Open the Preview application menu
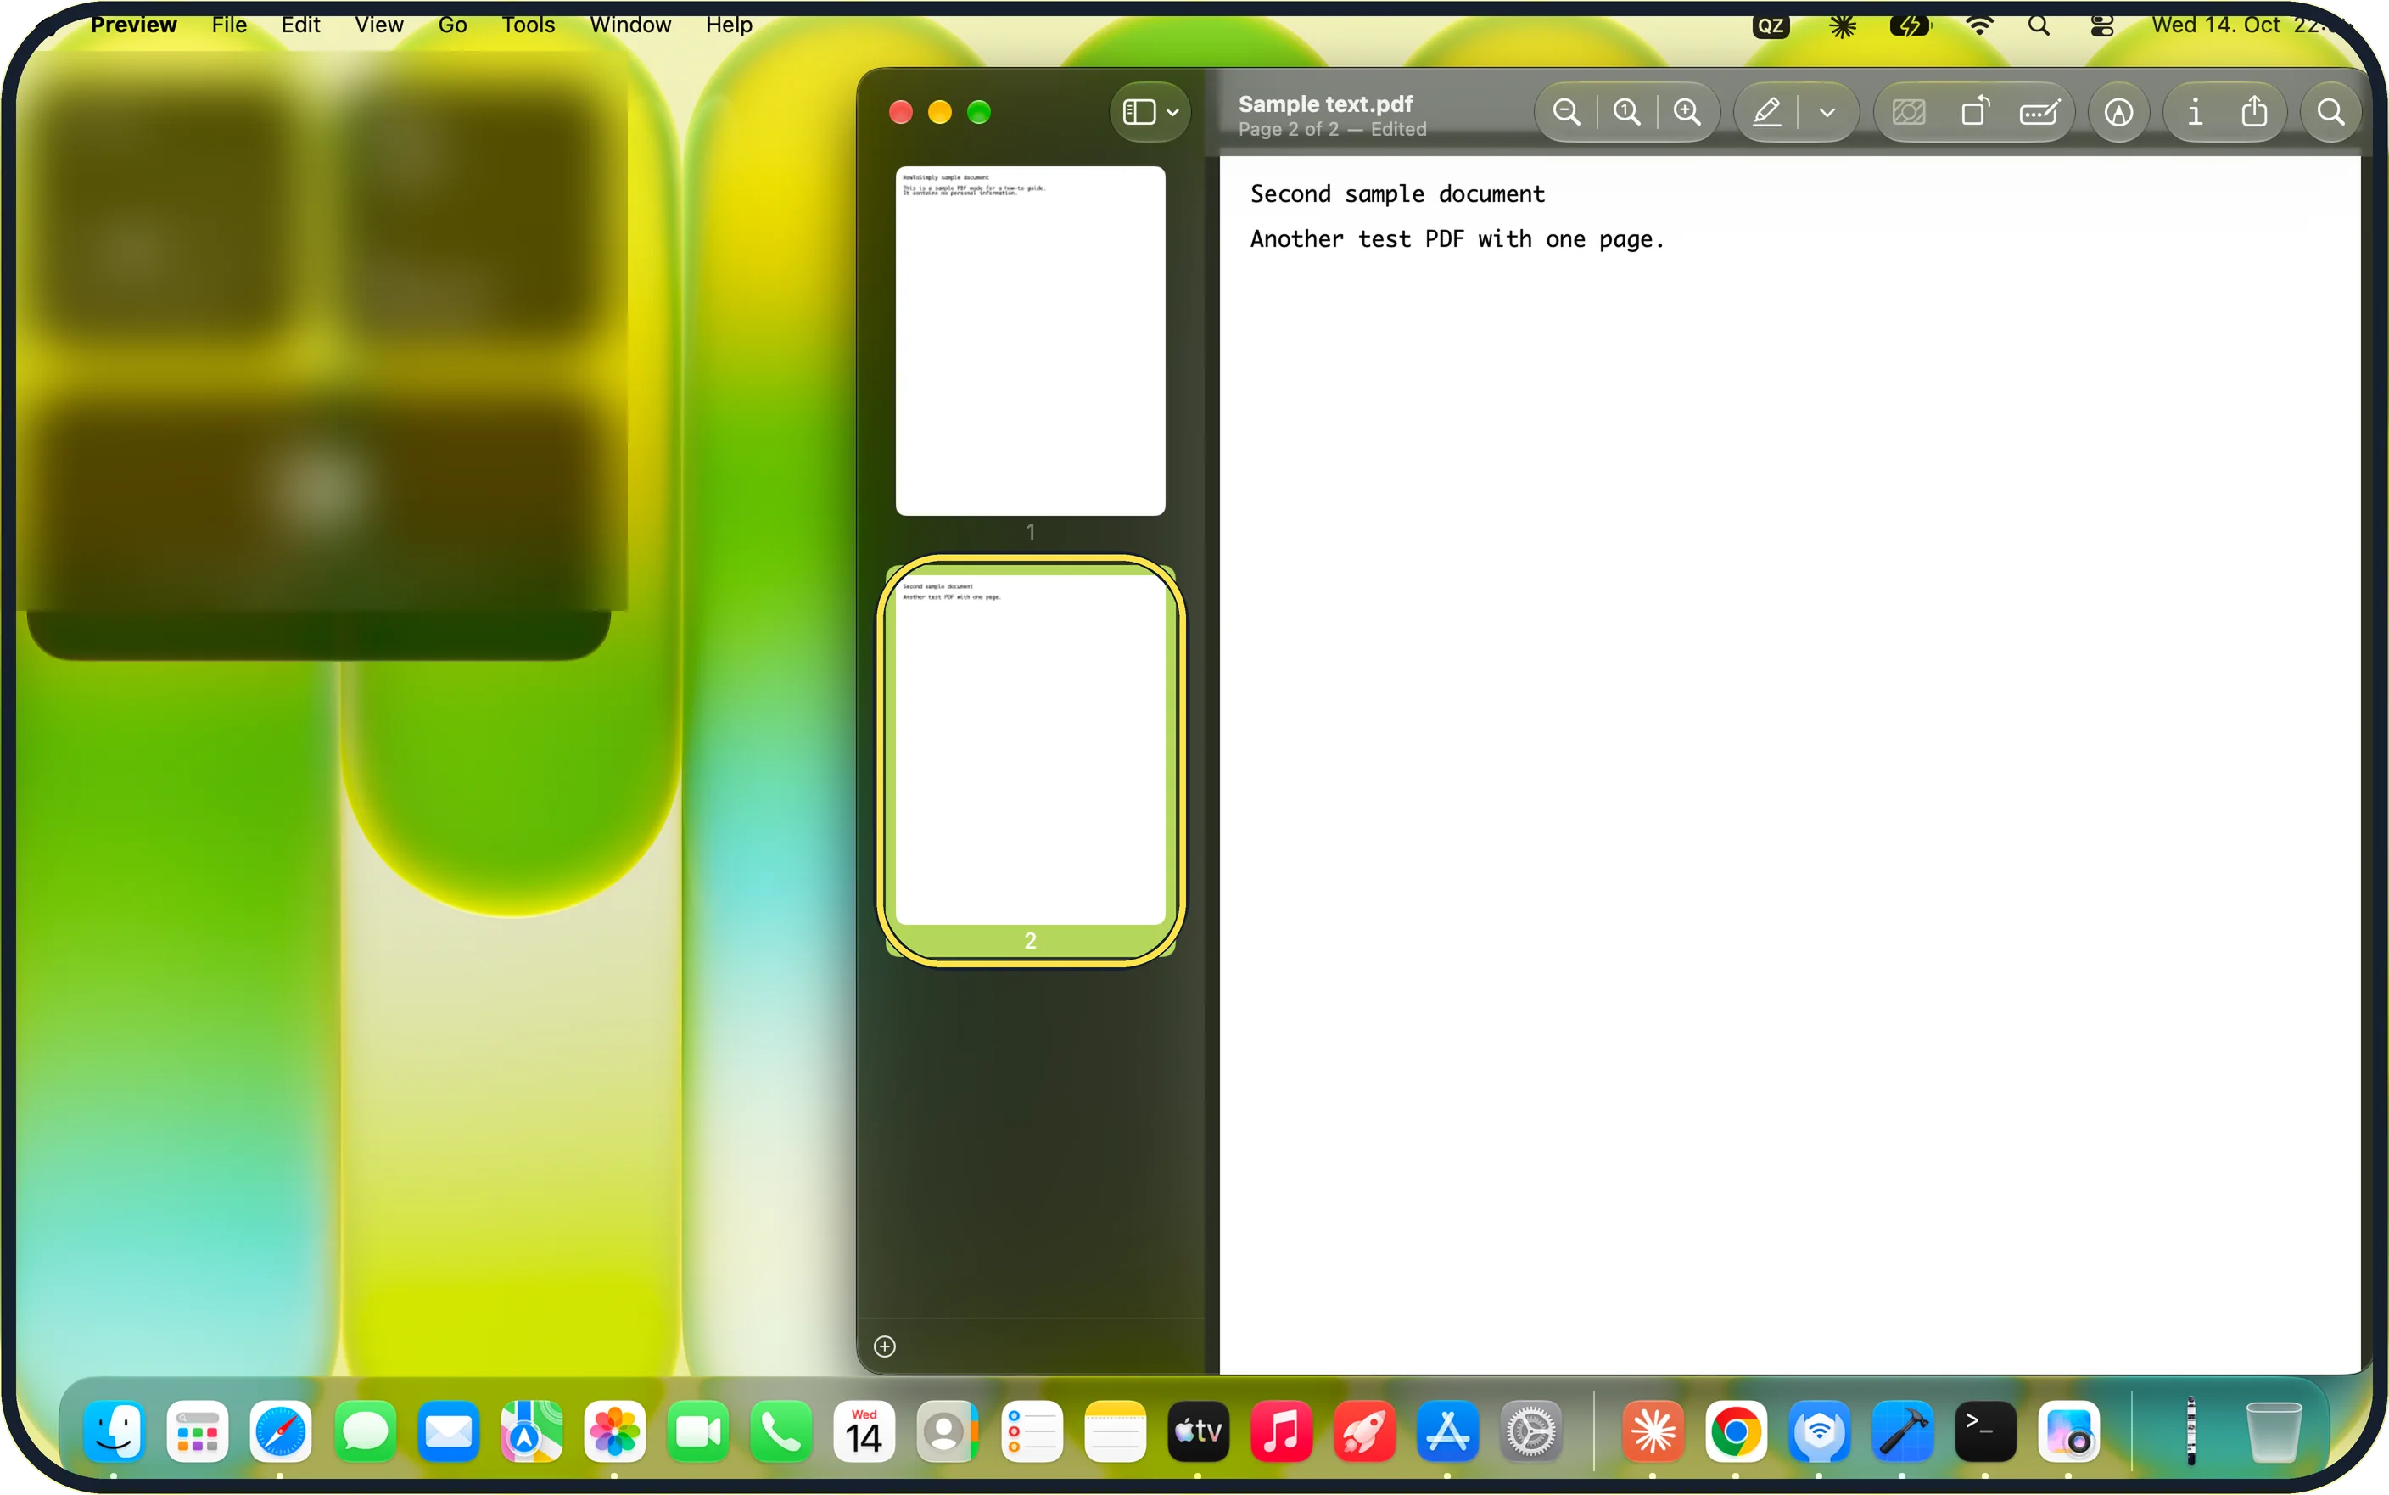The width and height of the screenshot is (2389, 1495). click(133, 25)
